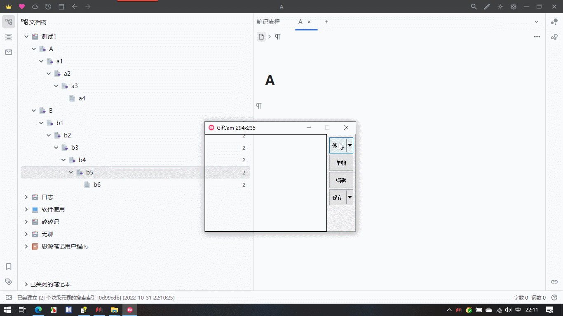Click GifCam 编辑 button

click(341, 180)
